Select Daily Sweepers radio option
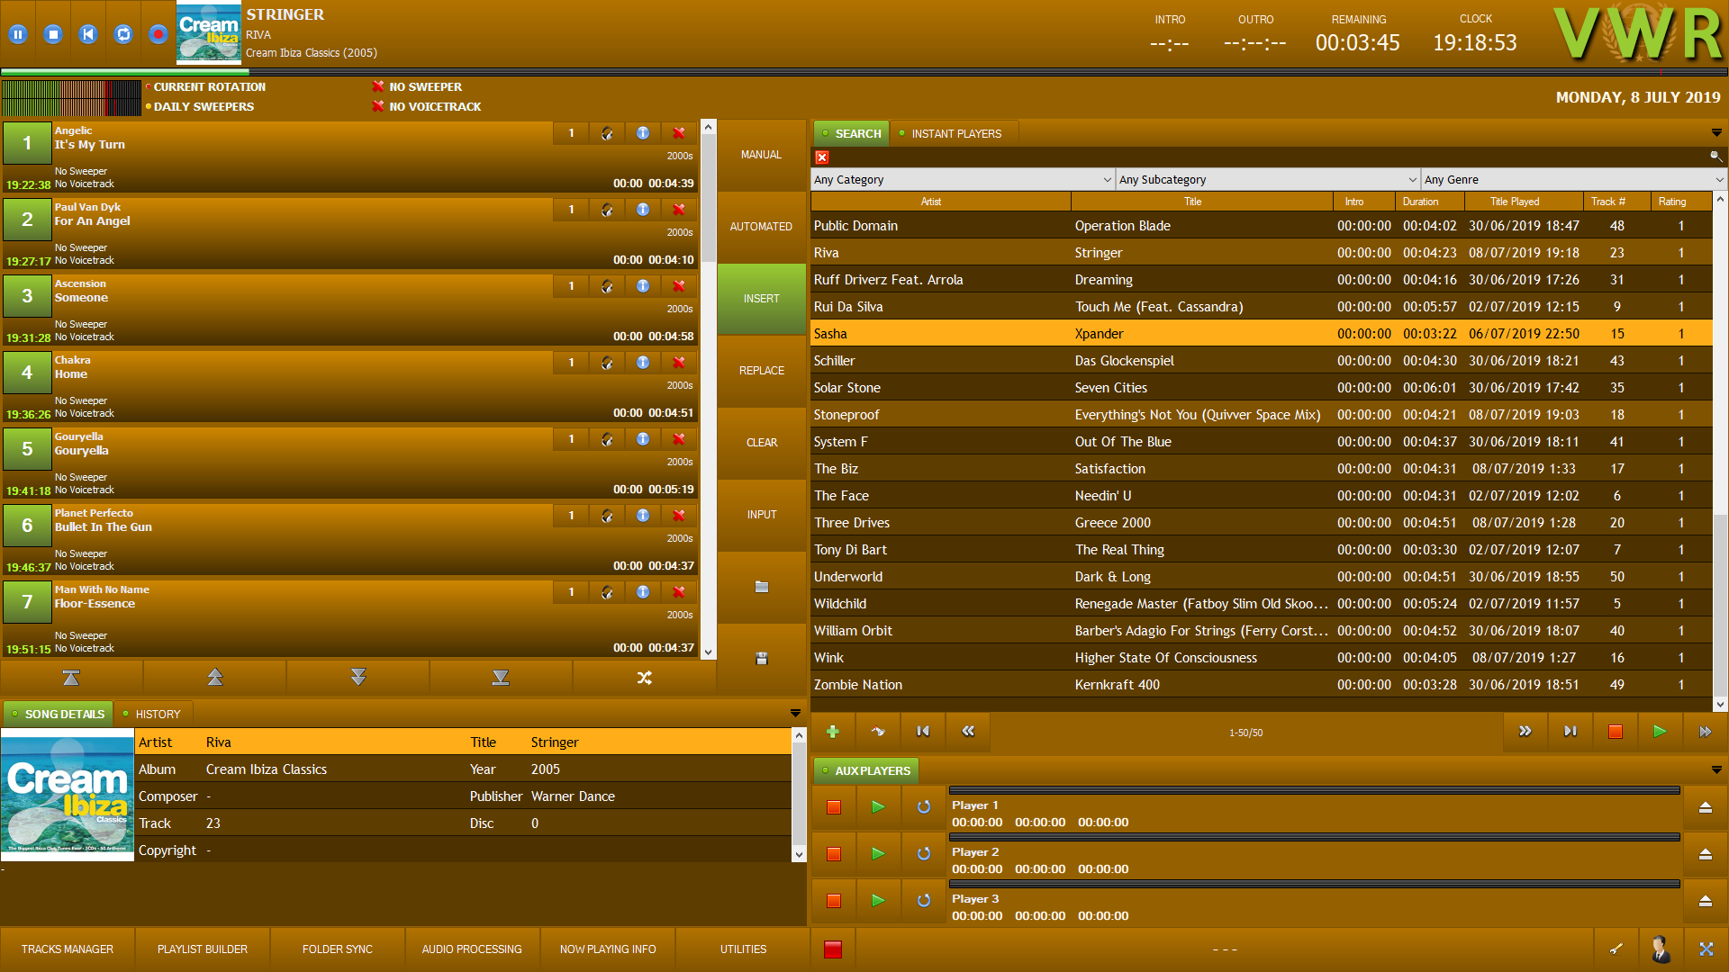Image resolution: width=1729 pixels, height=972 pixels. pos(200,106)
